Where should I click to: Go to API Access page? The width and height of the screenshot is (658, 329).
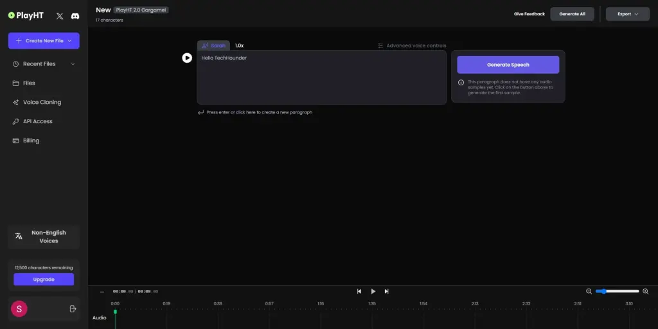tap(37, 121)
